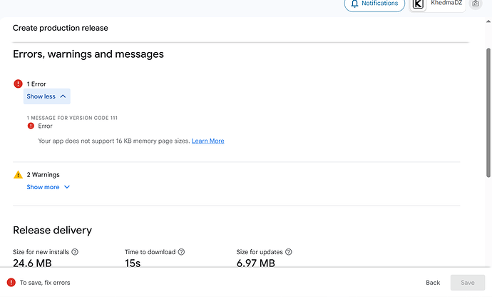
Task: Click the camera icon in top bar
Action: tap(476, 4)
